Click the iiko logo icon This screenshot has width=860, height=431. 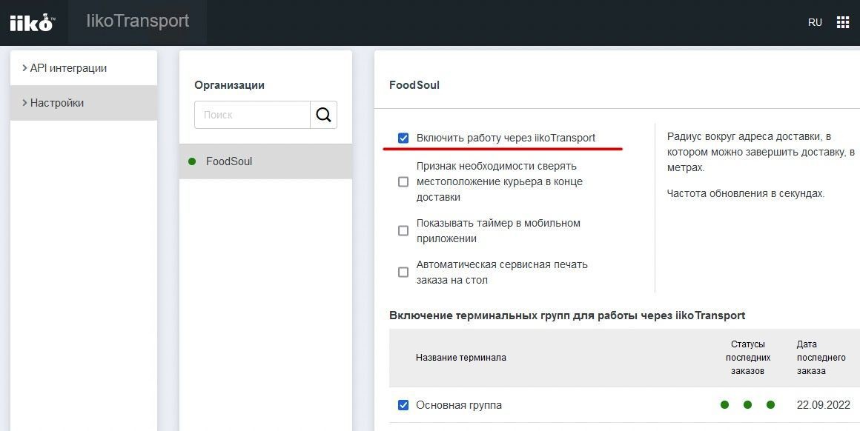[x=32, y=22]
